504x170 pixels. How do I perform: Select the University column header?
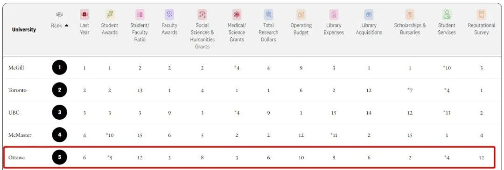click(x=24, y=29)
